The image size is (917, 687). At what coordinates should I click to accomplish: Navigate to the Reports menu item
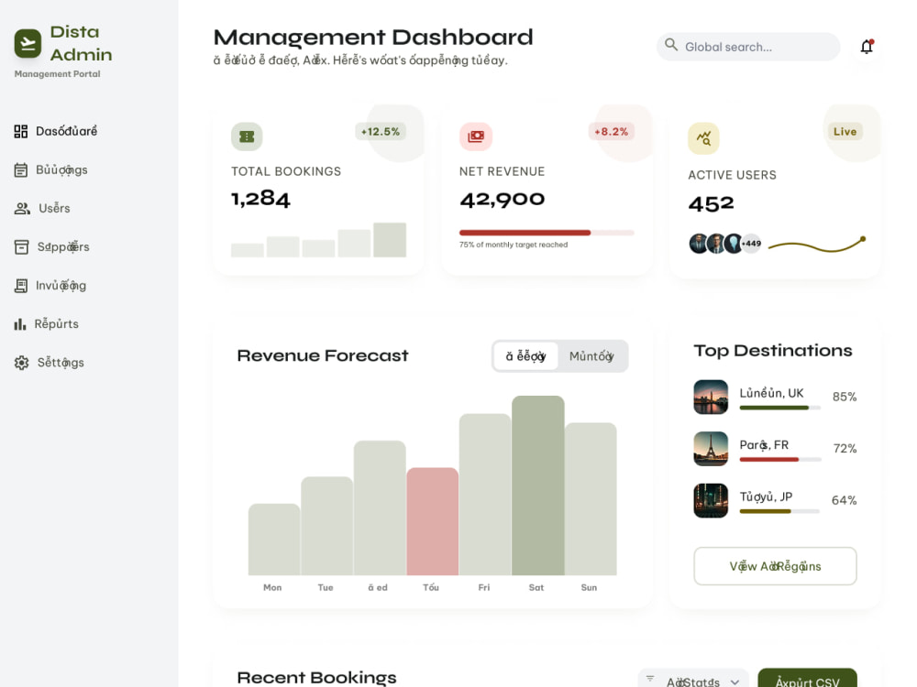click(56, 324)
